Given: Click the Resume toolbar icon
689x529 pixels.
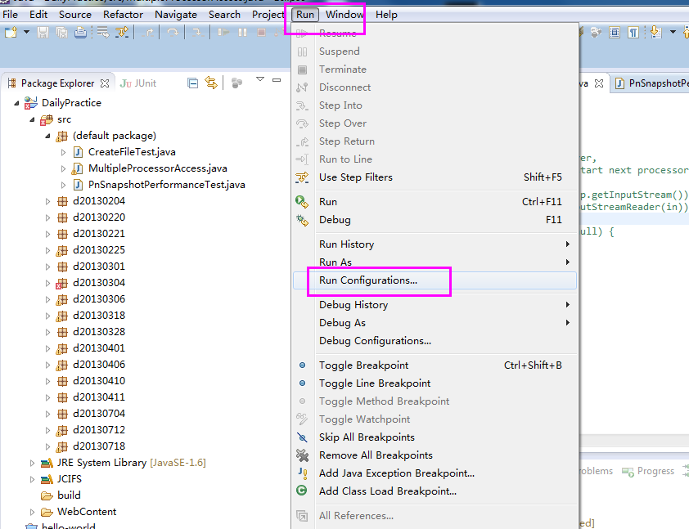Looking at the screenshot, I should pyautogui.click(x=223, y=32).
